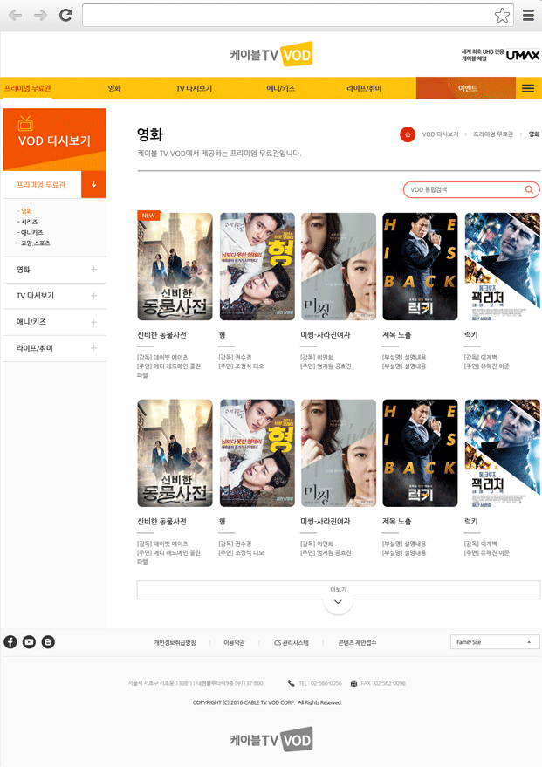Collapse 프리미엄 무료관 with the down arrow
This screenshot has height=767, width=542.
pyautogui.click(x=93, y=185)
